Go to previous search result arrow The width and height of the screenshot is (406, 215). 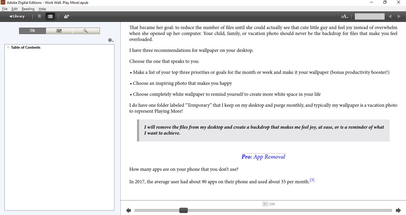390,17
